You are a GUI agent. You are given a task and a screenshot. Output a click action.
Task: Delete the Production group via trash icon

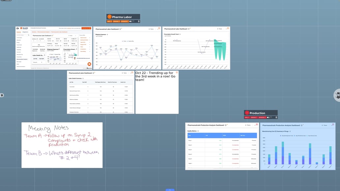pyautogui.click(x=276, y=117)
